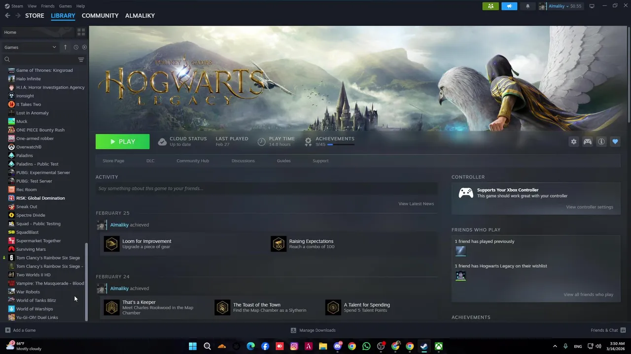
Task: Open the ALMALIKY profile tab
Action: (140, 16)
